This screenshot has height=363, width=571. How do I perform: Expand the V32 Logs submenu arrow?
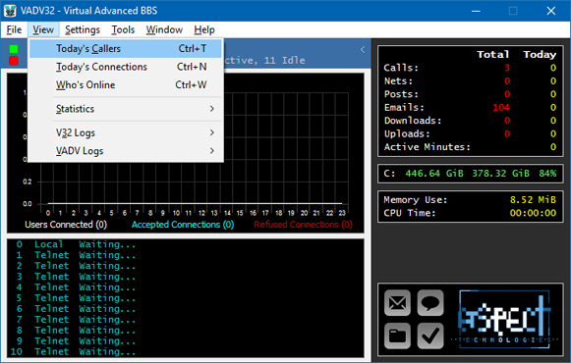coord(212,132)
